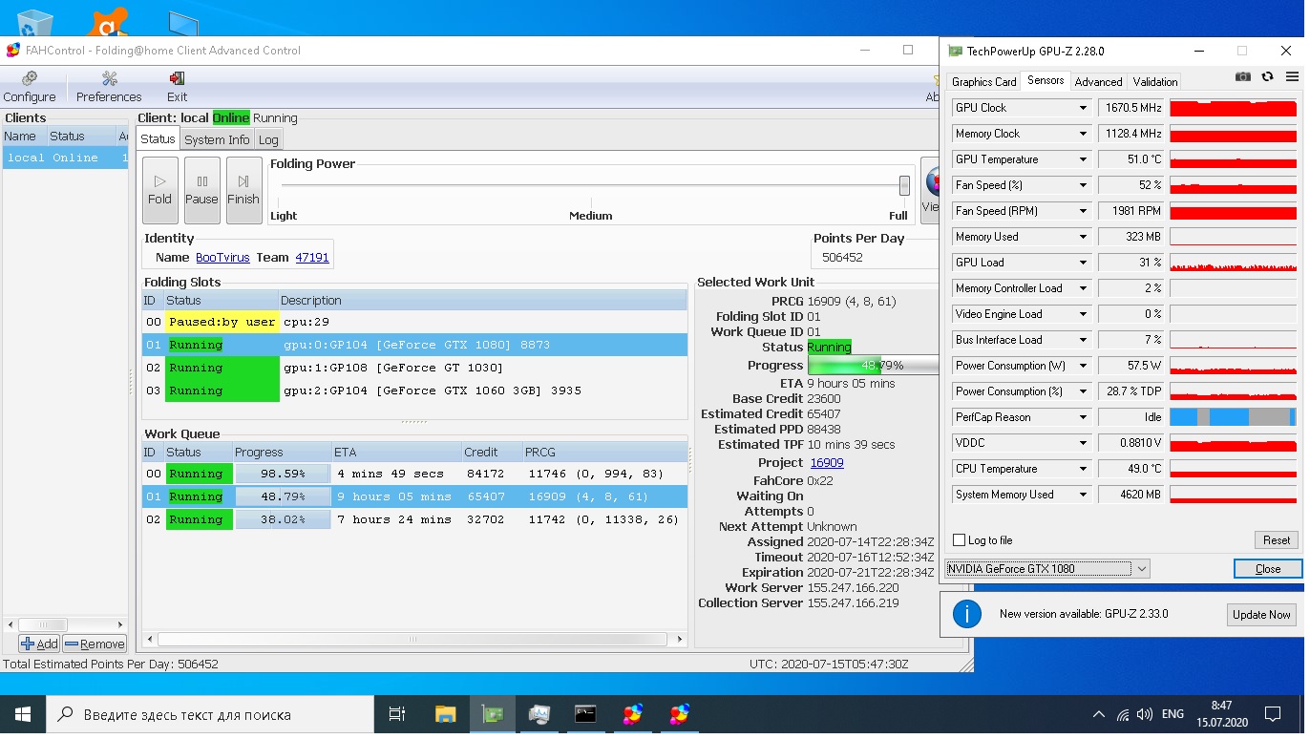Select the paused cpu:29 folding slot
The width and height of the screenshot is (1310, 739).
click(x=414, y=322)
